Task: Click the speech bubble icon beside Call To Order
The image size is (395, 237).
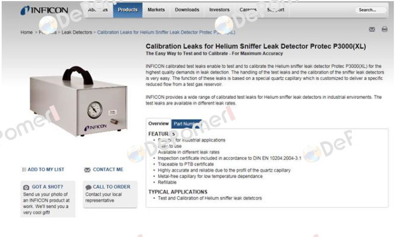Action: click(88, 187)
